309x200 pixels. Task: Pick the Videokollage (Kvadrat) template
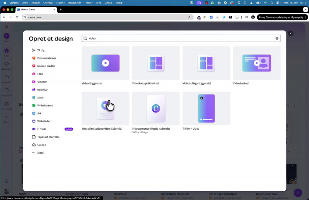[x=156, y=63]
